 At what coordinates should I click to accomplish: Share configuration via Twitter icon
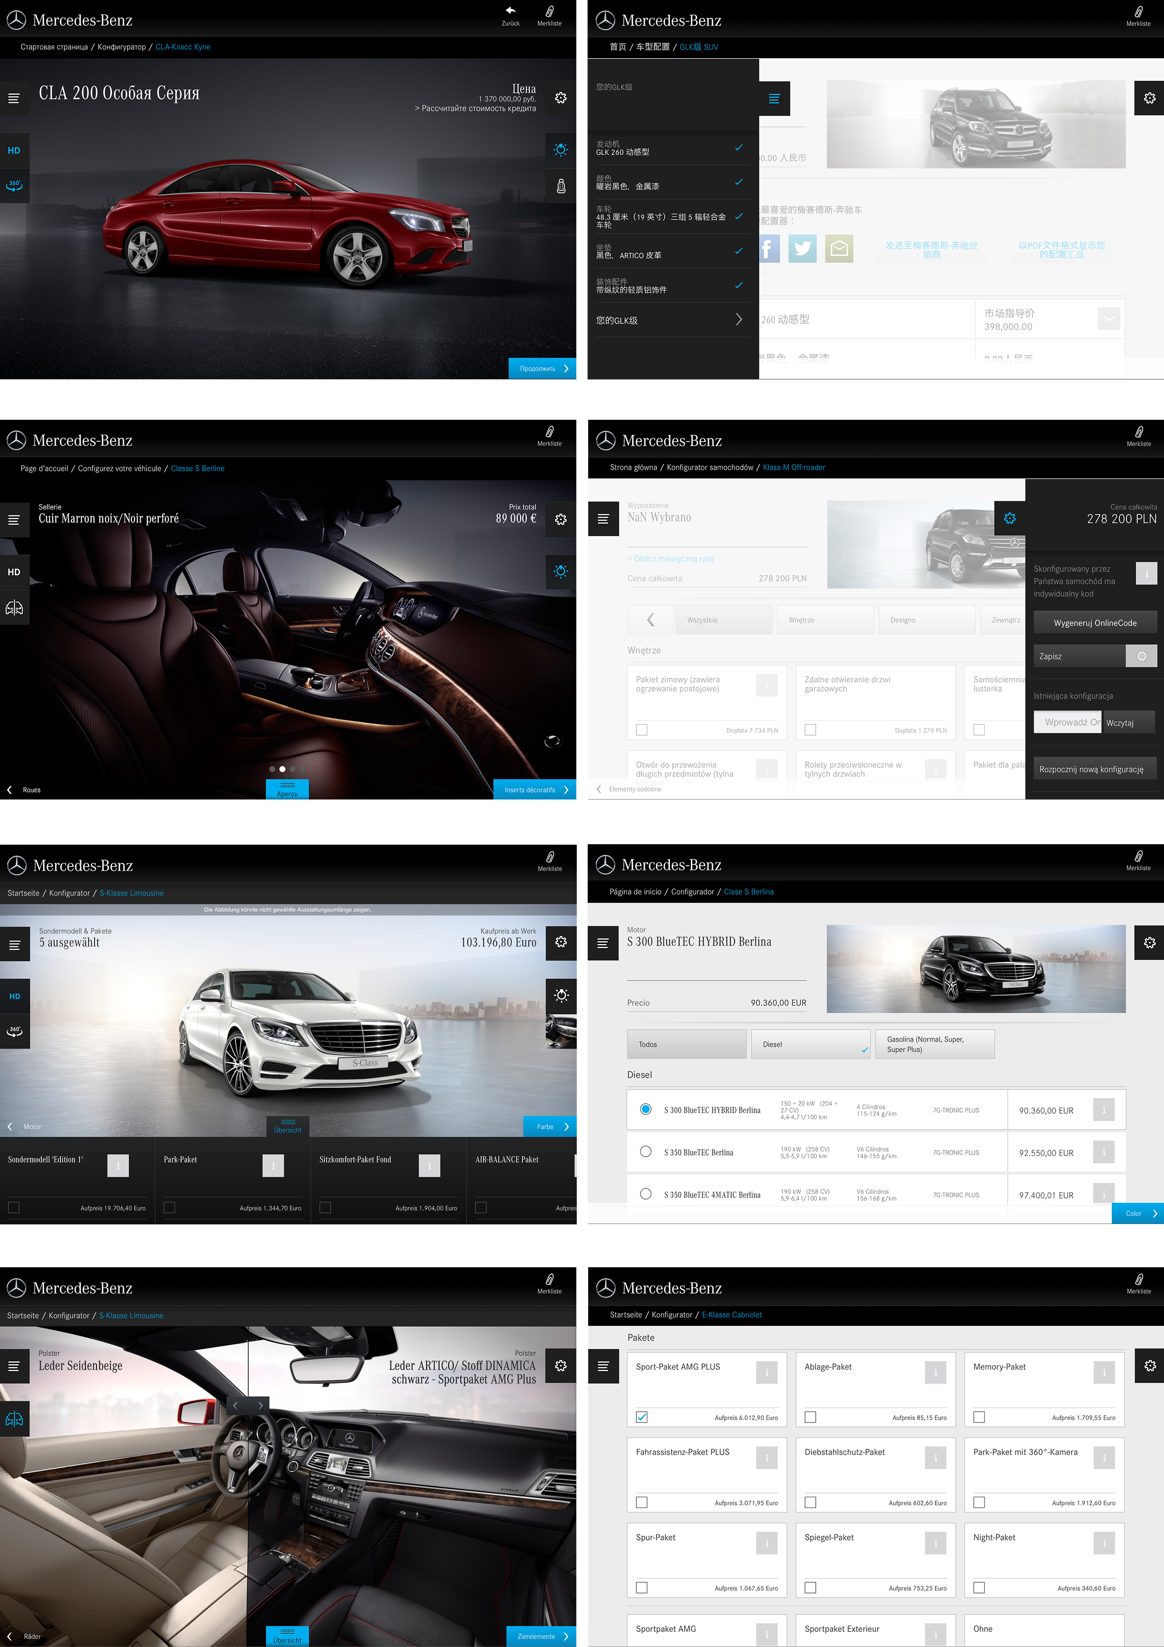pos(802,249)
